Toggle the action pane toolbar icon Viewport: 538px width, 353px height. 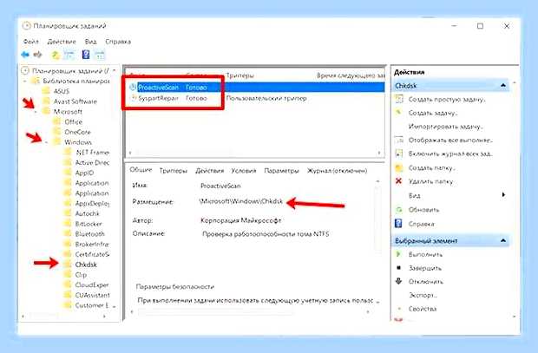click(x=100, y=55)
